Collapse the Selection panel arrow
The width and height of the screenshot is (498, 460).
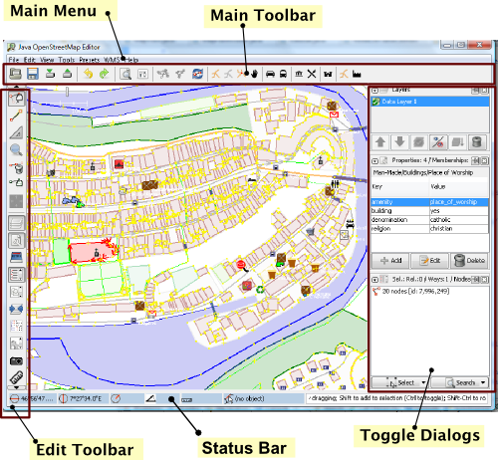374,280
